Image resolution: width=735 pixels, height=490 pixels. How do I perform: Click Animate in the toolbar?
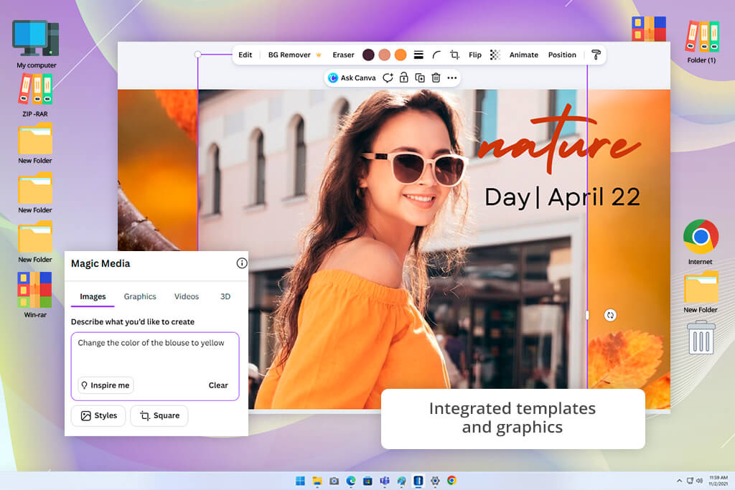tap(523, 55)
